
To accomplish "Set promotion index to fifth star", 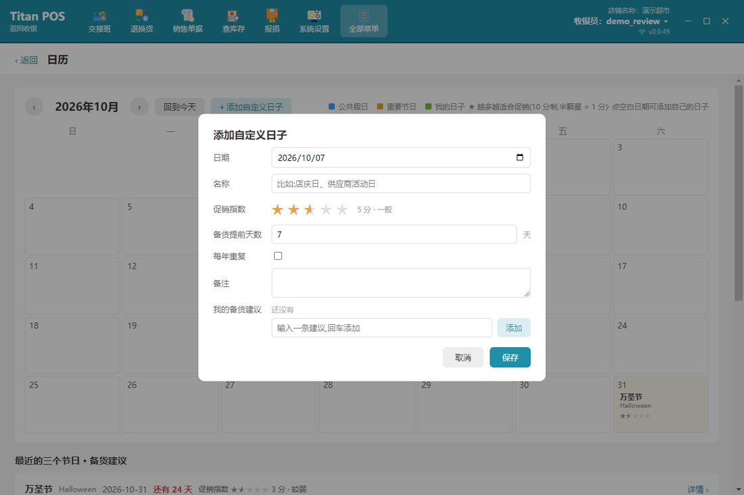I will [x=342, y=209].
